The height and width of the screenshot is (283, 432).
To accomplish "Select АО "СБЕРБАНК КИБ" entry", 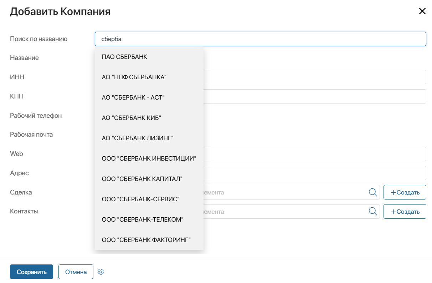I will point(149,118).
